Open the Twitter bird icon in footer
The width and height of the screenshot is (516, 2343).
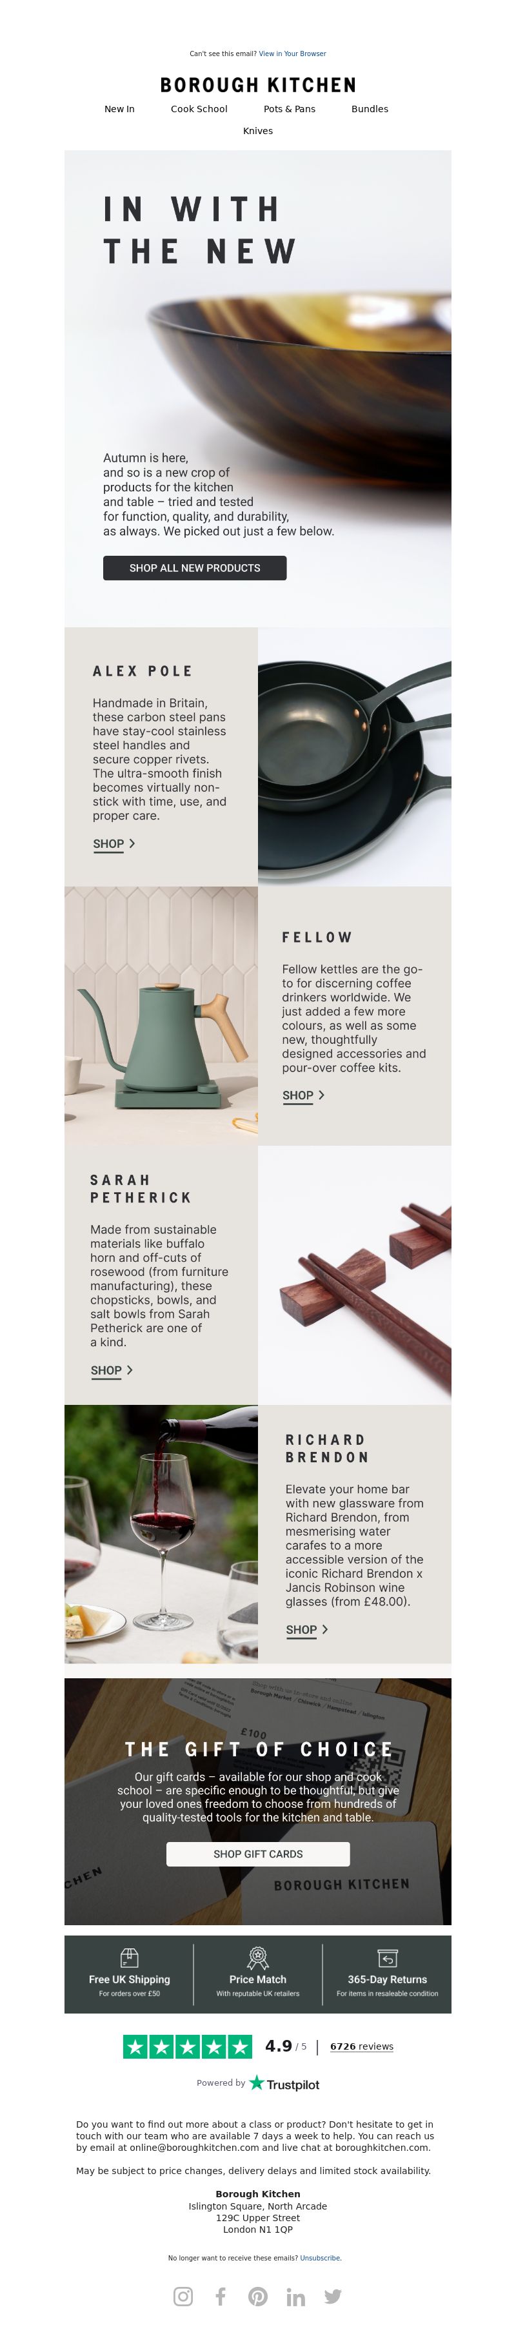click(x=333, y=2296)
